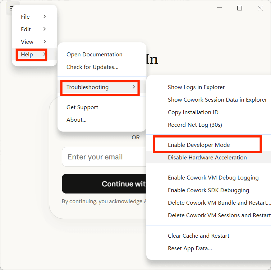The width and height of the screenshot is (271, 270).
Task: Open the hamburger menu icon at top left
Action: tap(11, 8)
